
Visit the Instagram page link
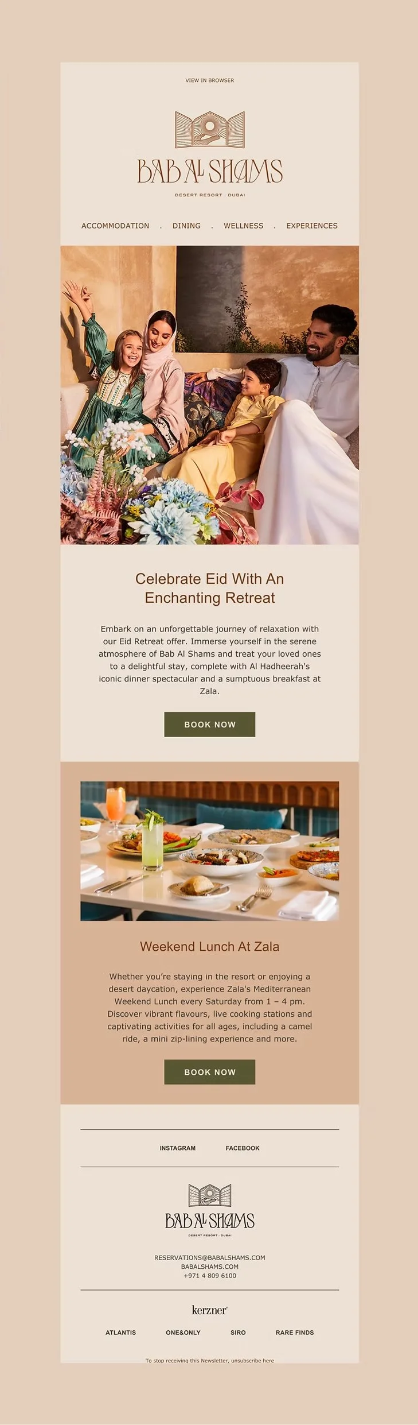(177, 1148)
